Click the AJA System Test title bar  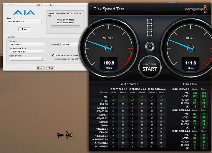click(45, 5)
